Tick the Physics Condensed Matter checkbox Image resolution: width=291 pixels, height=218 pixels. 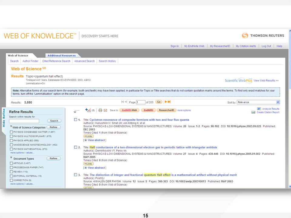click(11, 132)
